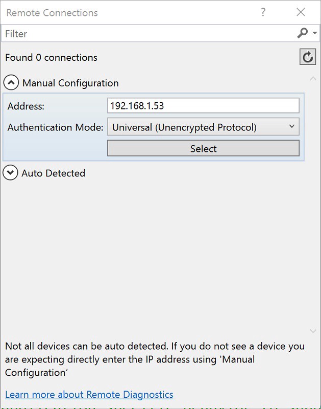
Task: Click the Manual Configuration heading text
Action: click(x=70, y=83)
